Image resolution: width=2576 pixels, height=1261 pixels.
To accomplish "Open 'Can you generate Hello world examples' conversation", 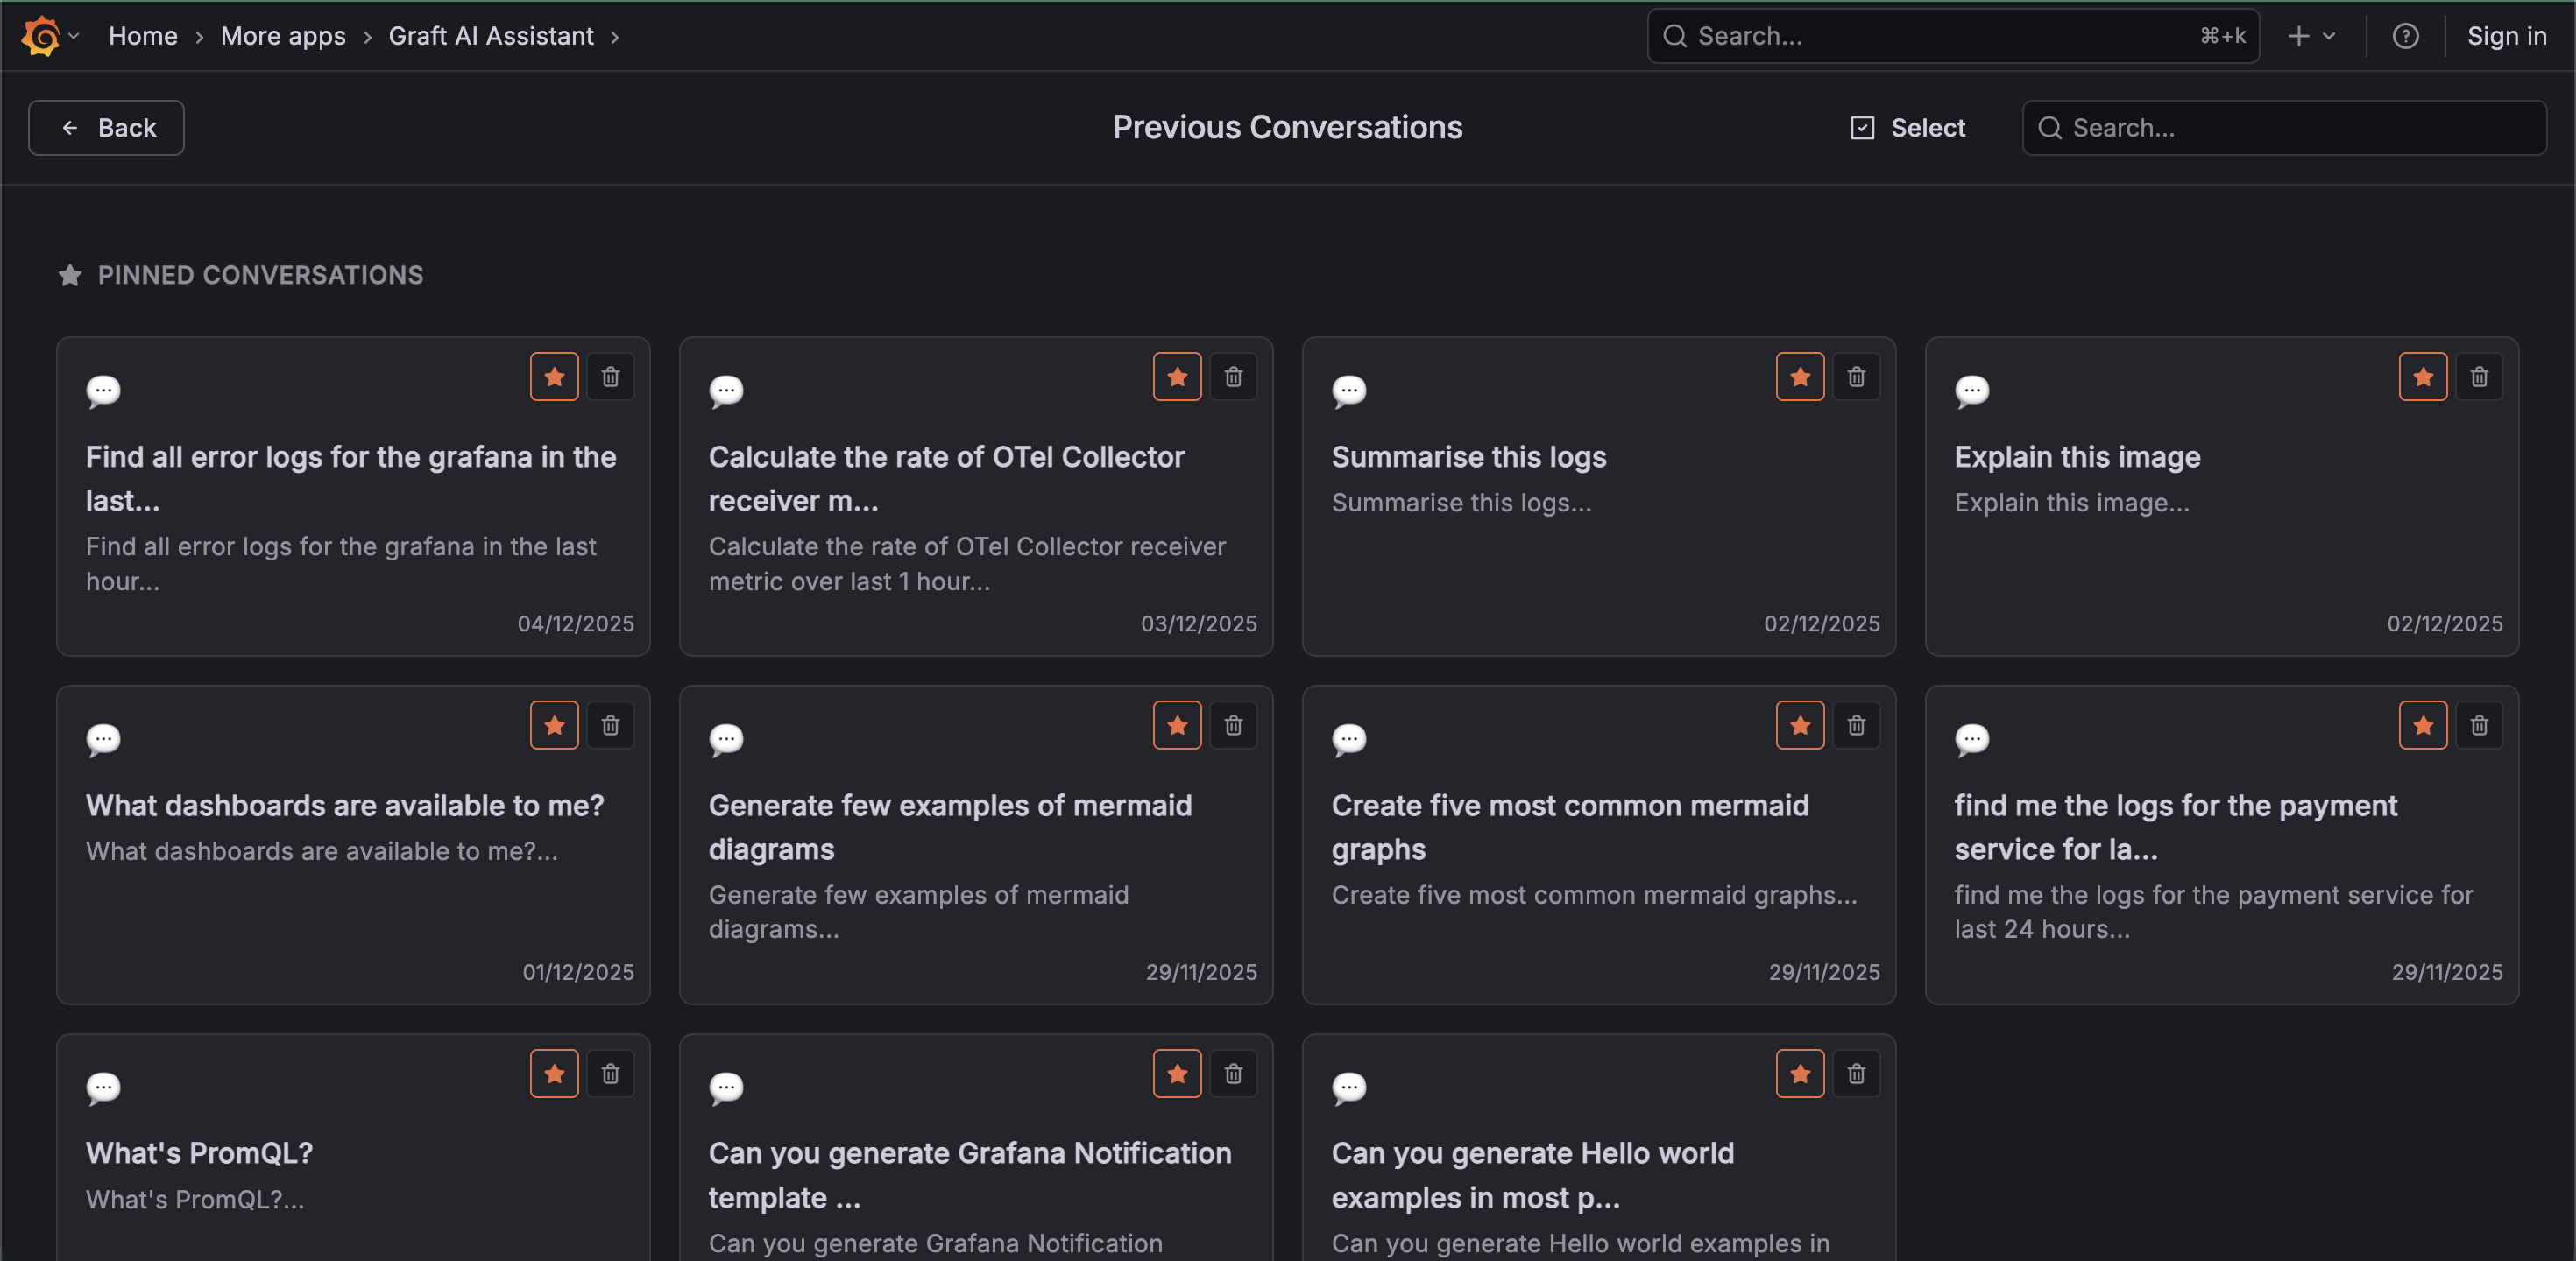I will 1533,1175.
